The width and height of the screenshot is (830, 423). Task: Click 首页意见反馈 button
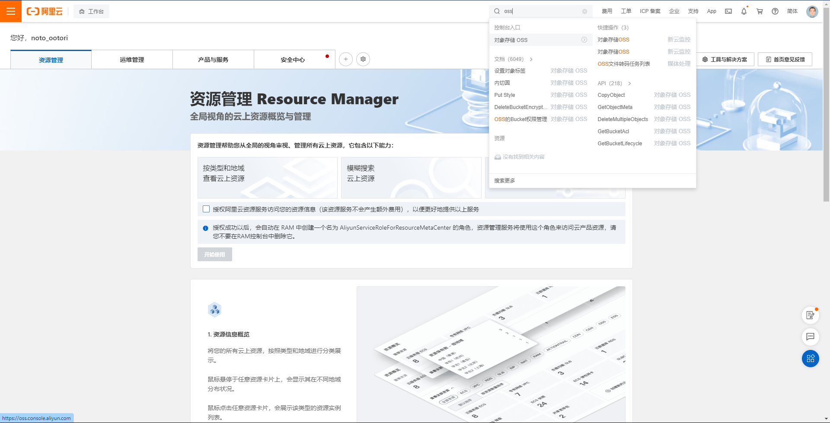click(x=785, y=59)
